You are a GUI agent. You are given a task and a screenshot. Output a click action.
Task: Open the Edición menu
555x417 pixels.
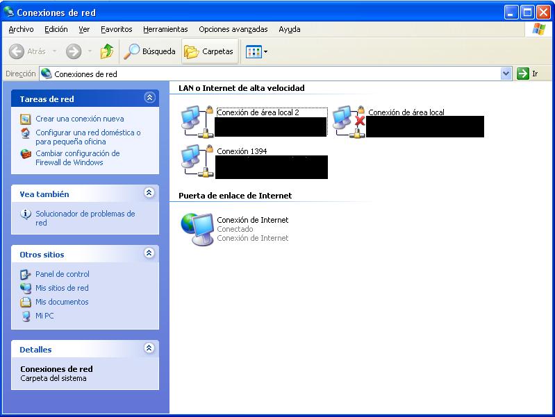coord(56,29)
